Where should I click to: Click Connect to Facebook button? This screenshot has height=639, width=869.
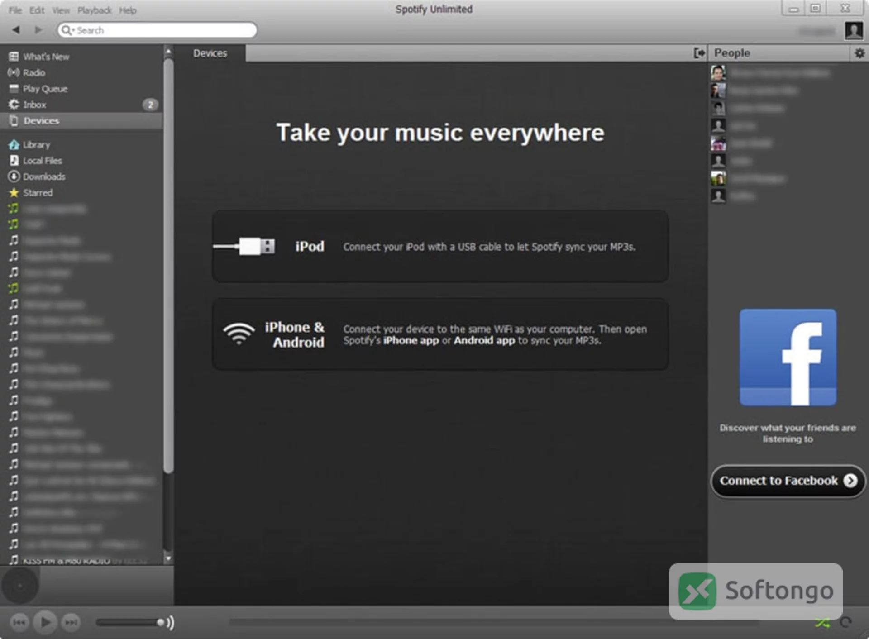(x=788, y=481)
